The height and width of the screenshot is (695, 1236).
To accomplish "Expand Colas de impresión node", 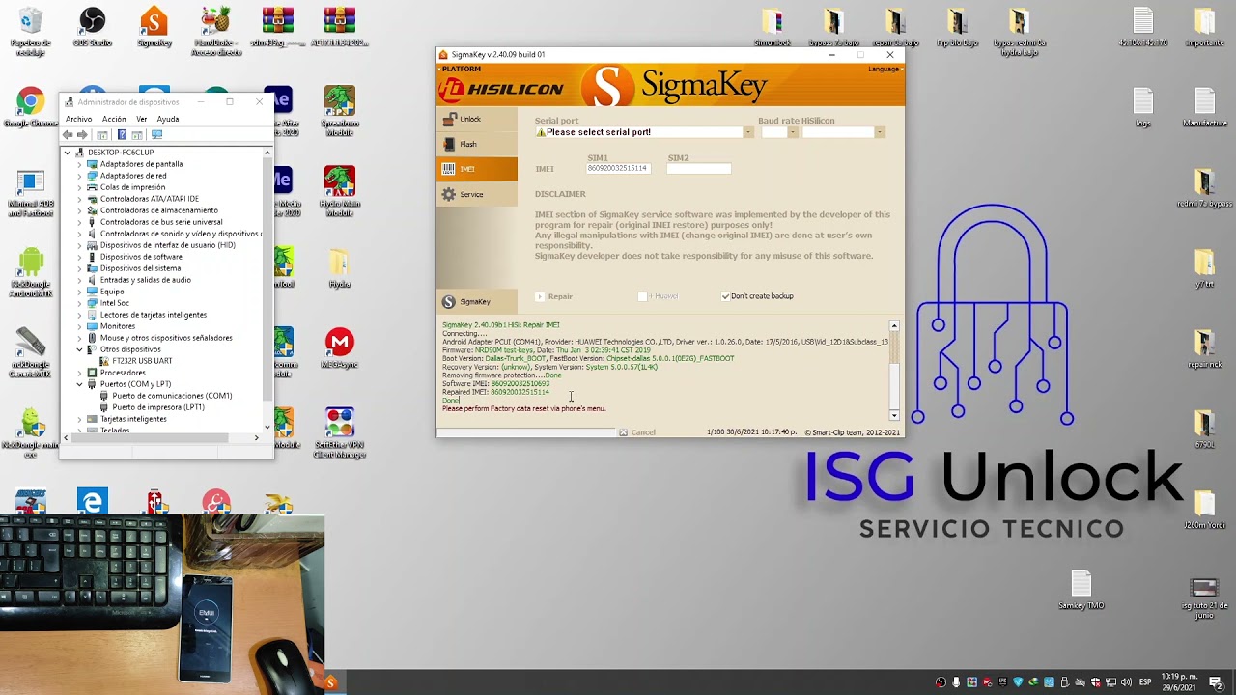I will (x=80, y=187).
